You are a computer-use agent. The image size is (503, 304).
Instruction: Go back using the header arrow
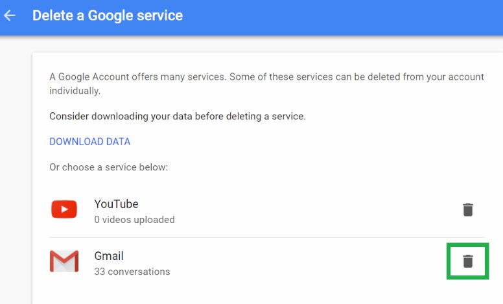pos(10,16)
